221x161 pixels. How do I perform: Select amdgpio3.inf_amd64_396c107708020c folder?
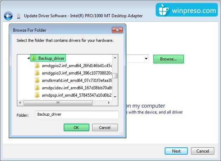point(77,73)
